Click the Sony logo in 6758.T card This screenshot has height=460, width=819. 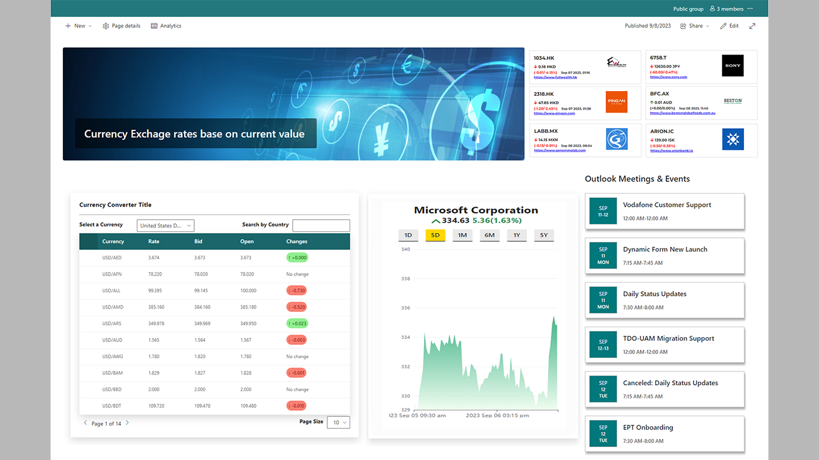coord(733,65)
